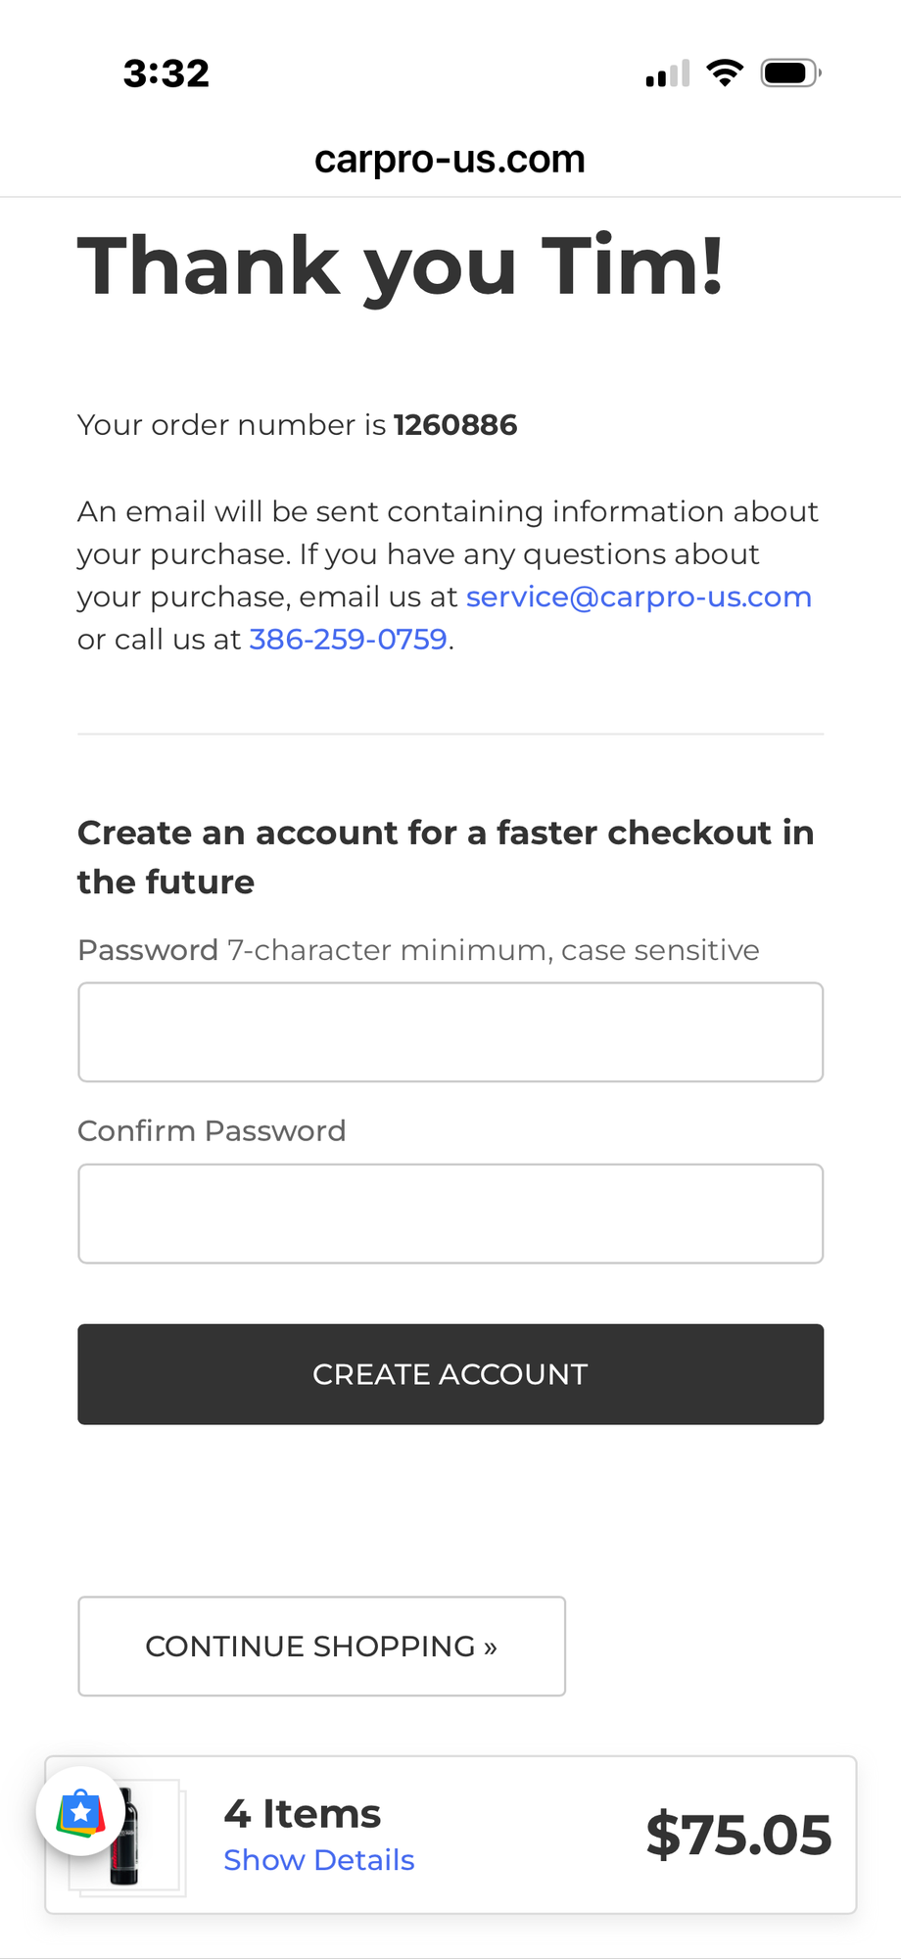The image size is (901, 1959).
Task: Expand order summary via Show Details
Action: [x=319, y=1860]
